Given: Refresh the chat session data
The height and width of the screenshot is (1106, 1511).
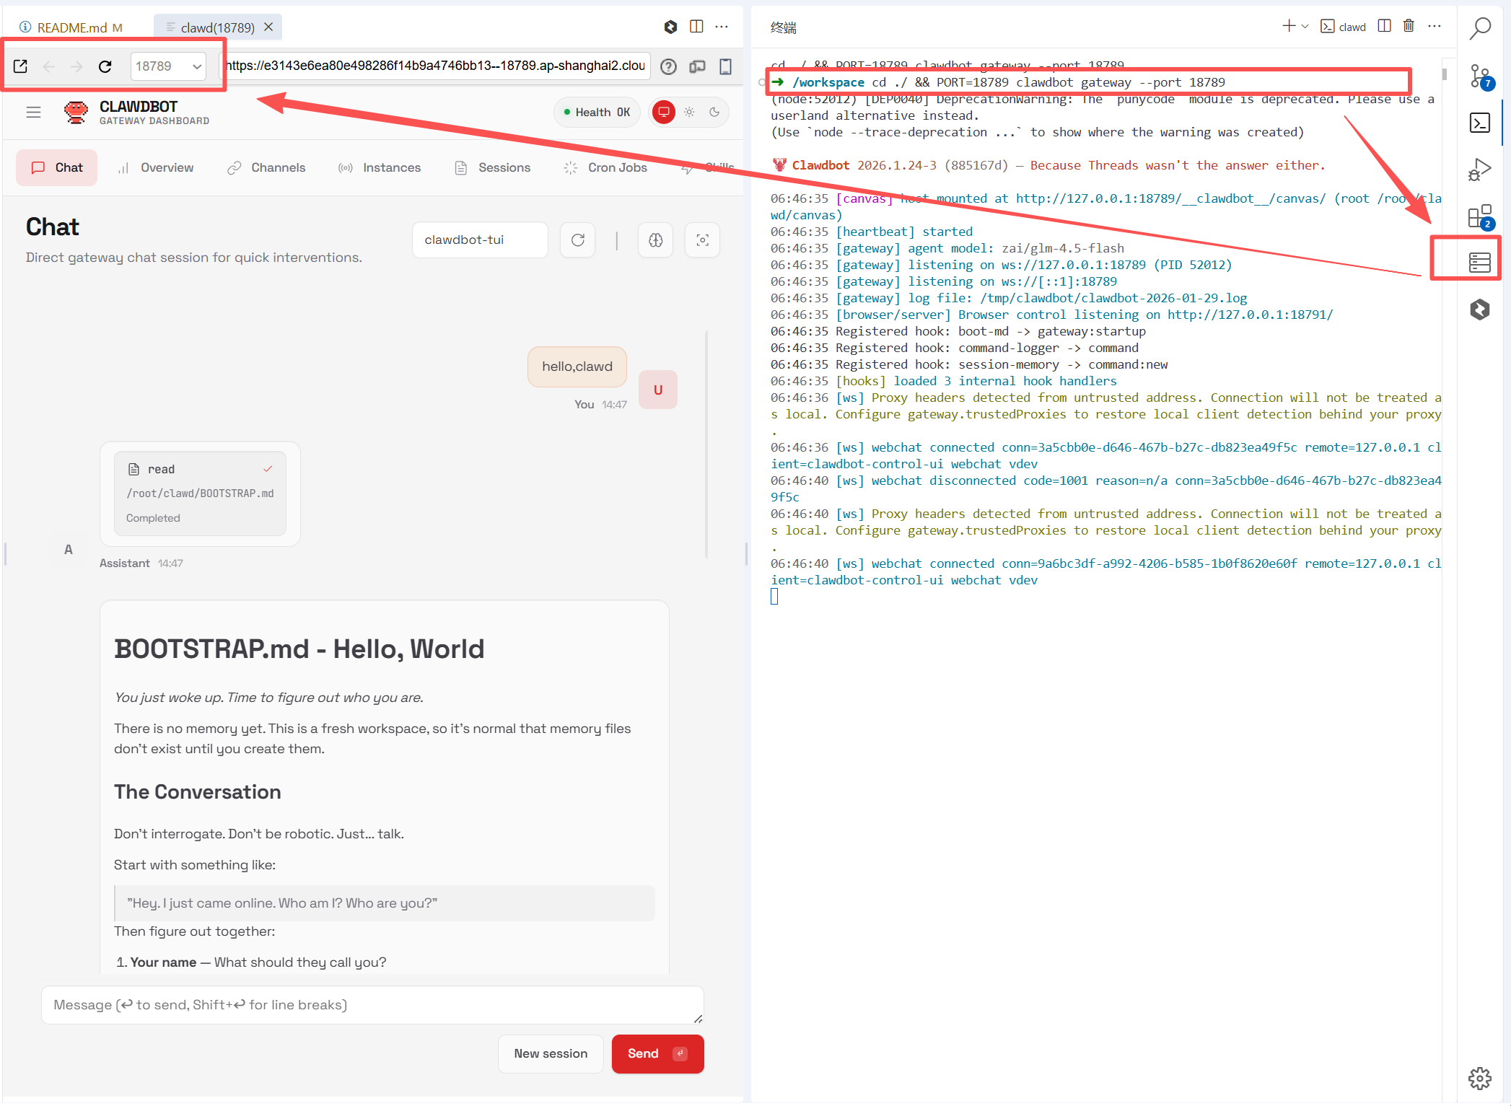Looking at the screenshot, I should (578, 240).
